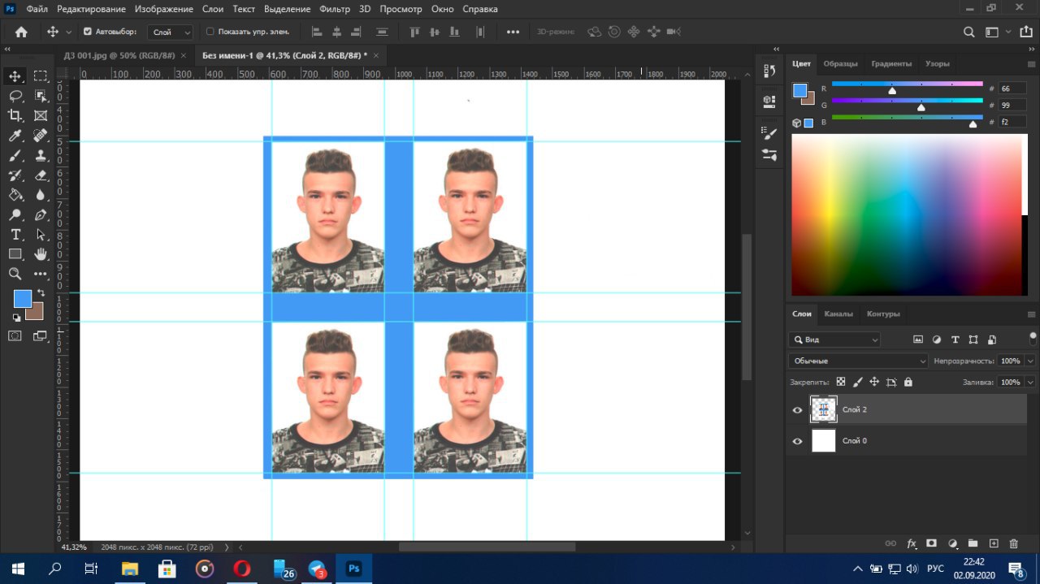
Task: Select the Zoom tool
Action: (15, 274)
